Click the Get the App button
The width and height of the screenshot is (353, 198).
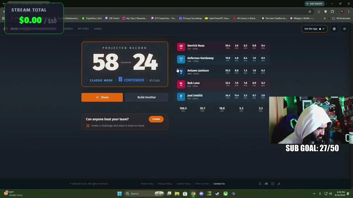(314, 29)
